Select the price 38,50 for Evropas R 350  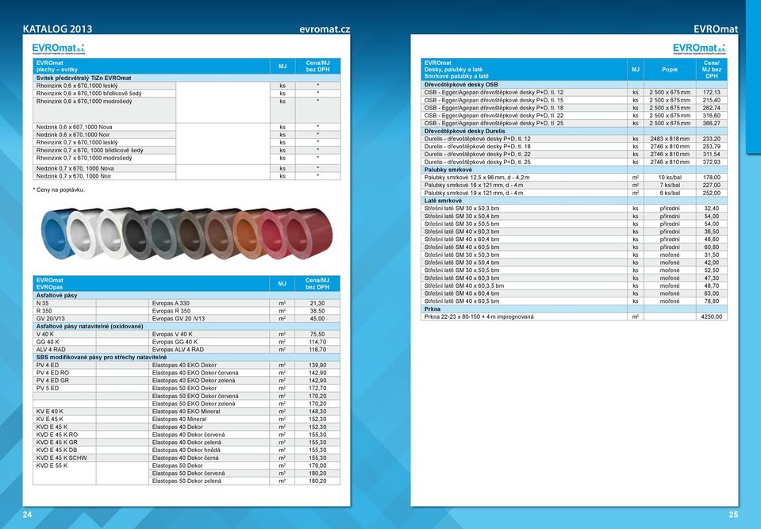(x=317, y=311)
